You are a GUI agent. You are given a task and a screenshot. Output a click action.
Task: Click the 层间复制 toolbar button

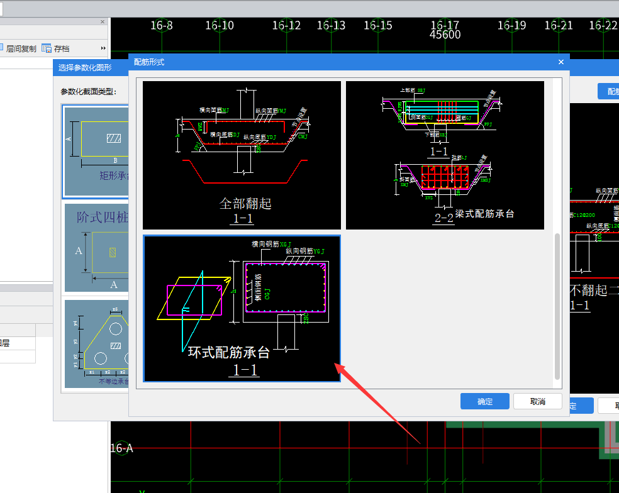pos(18,48)
